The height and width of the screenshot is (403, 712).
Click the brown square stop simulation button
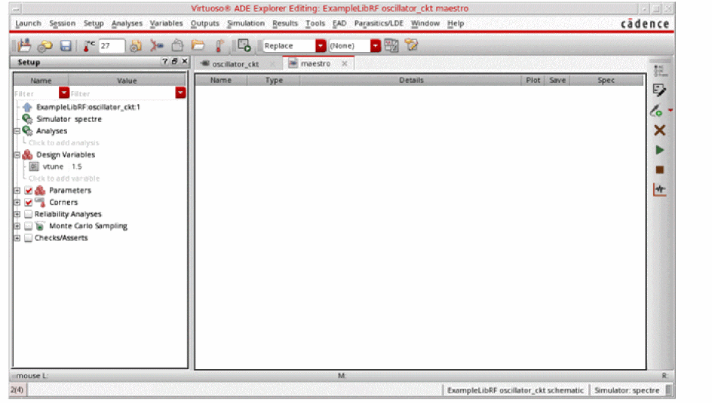click(x=660, y=169)
